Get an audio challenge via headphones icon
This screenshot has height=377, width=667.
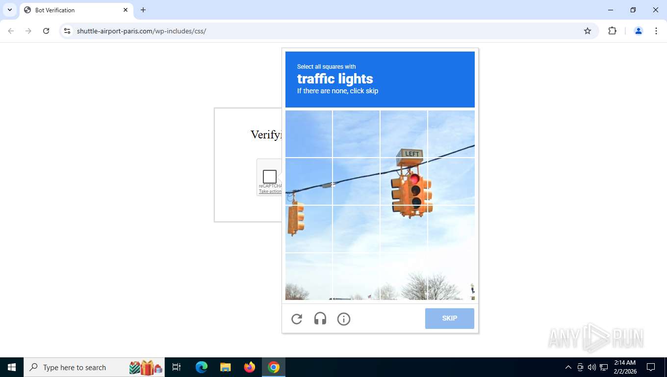(320, 319)
